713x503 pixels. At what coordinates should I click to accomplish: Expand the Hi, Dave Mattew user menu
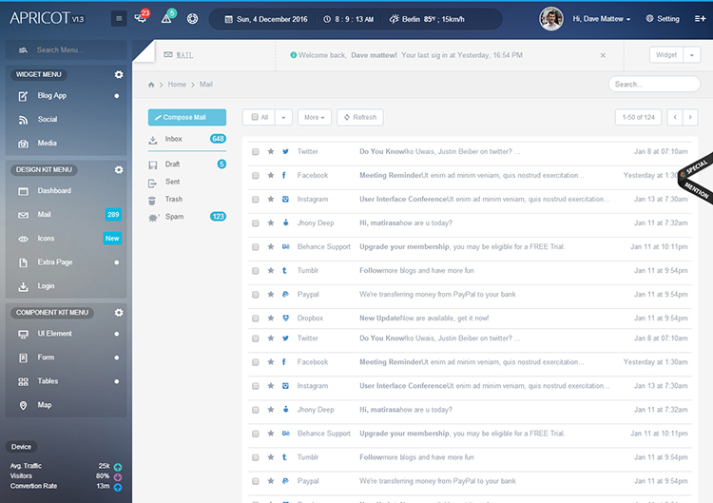point(601,19)
